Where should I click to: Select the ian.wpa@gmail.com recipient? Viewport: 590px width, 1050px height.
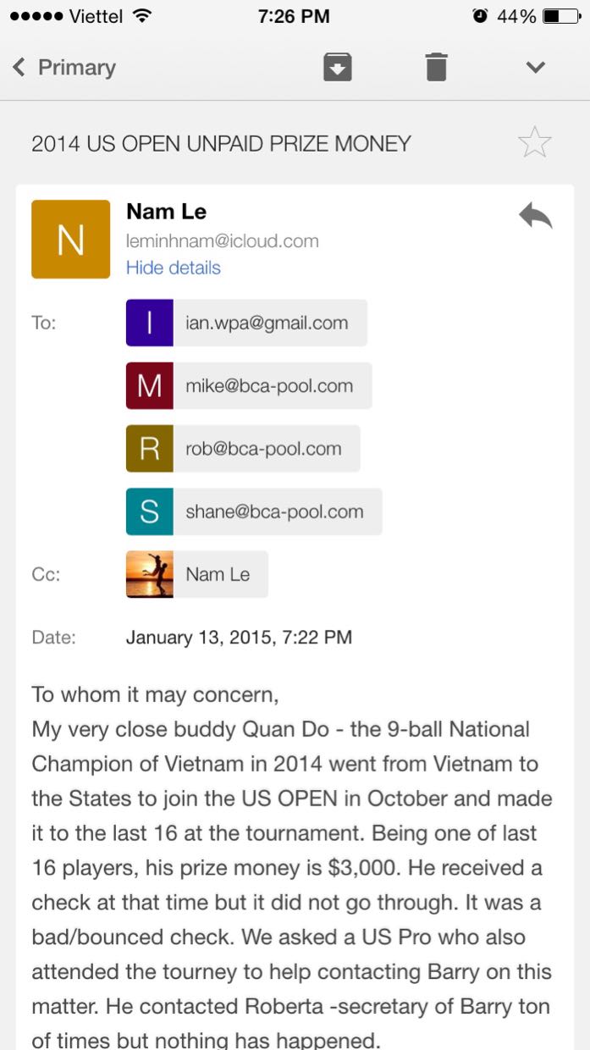coord(267,323)
